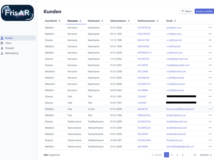
Task: Click the Produkt bottle icon
Action: pyautogui.click(x=2, y=48)
